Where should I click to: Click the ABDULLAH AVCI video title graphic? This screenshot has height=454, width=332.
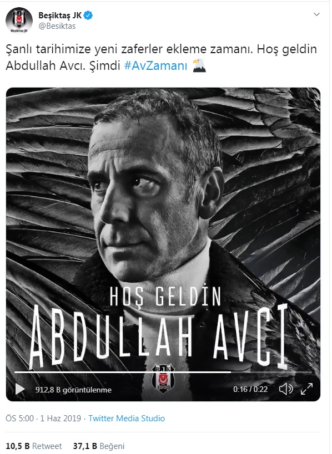(158, 336)
